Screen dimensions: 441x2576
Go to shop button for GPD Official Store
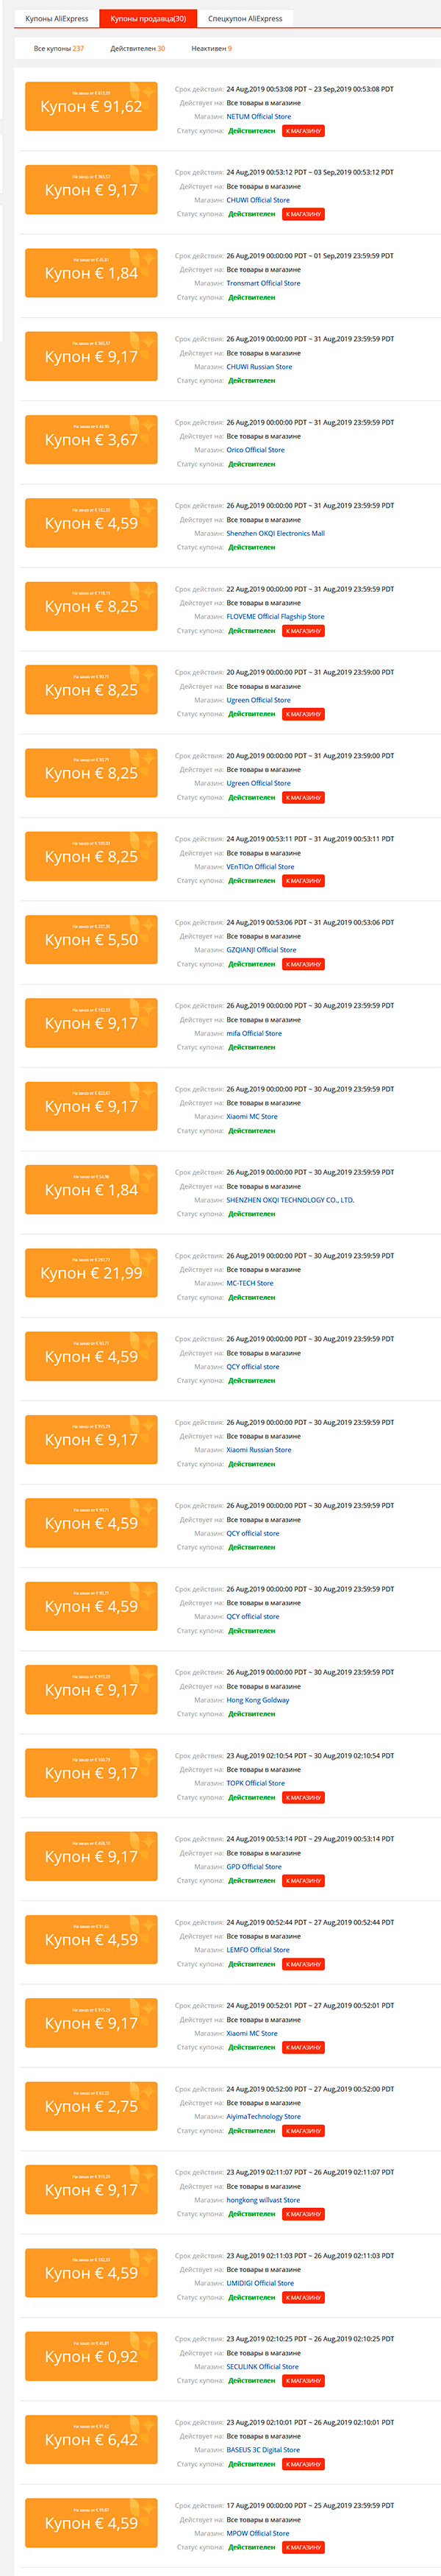pos(304,1880)
